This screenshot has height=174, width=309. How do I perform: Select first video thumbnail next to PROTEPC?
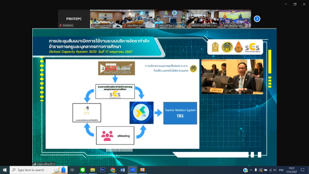click(106, 19)
